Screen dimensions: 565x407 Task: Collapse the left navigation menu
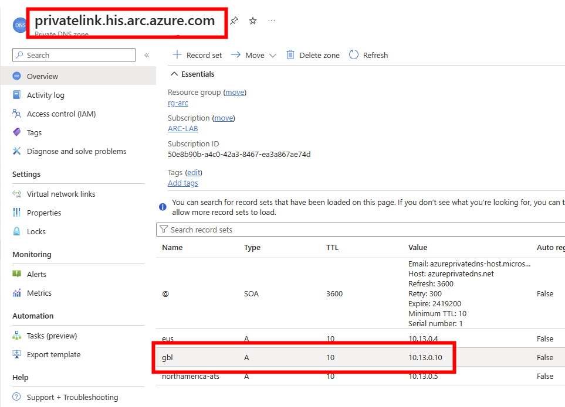tap(147, 55)
